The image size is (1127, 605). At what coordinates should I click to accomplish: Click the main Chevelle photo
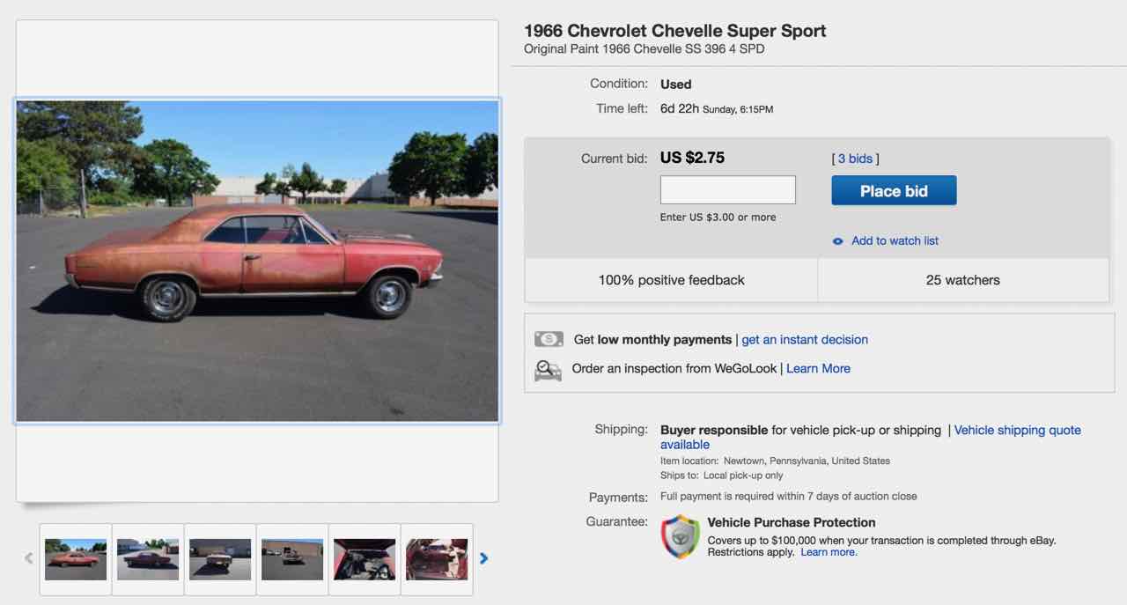pos(257,261)
